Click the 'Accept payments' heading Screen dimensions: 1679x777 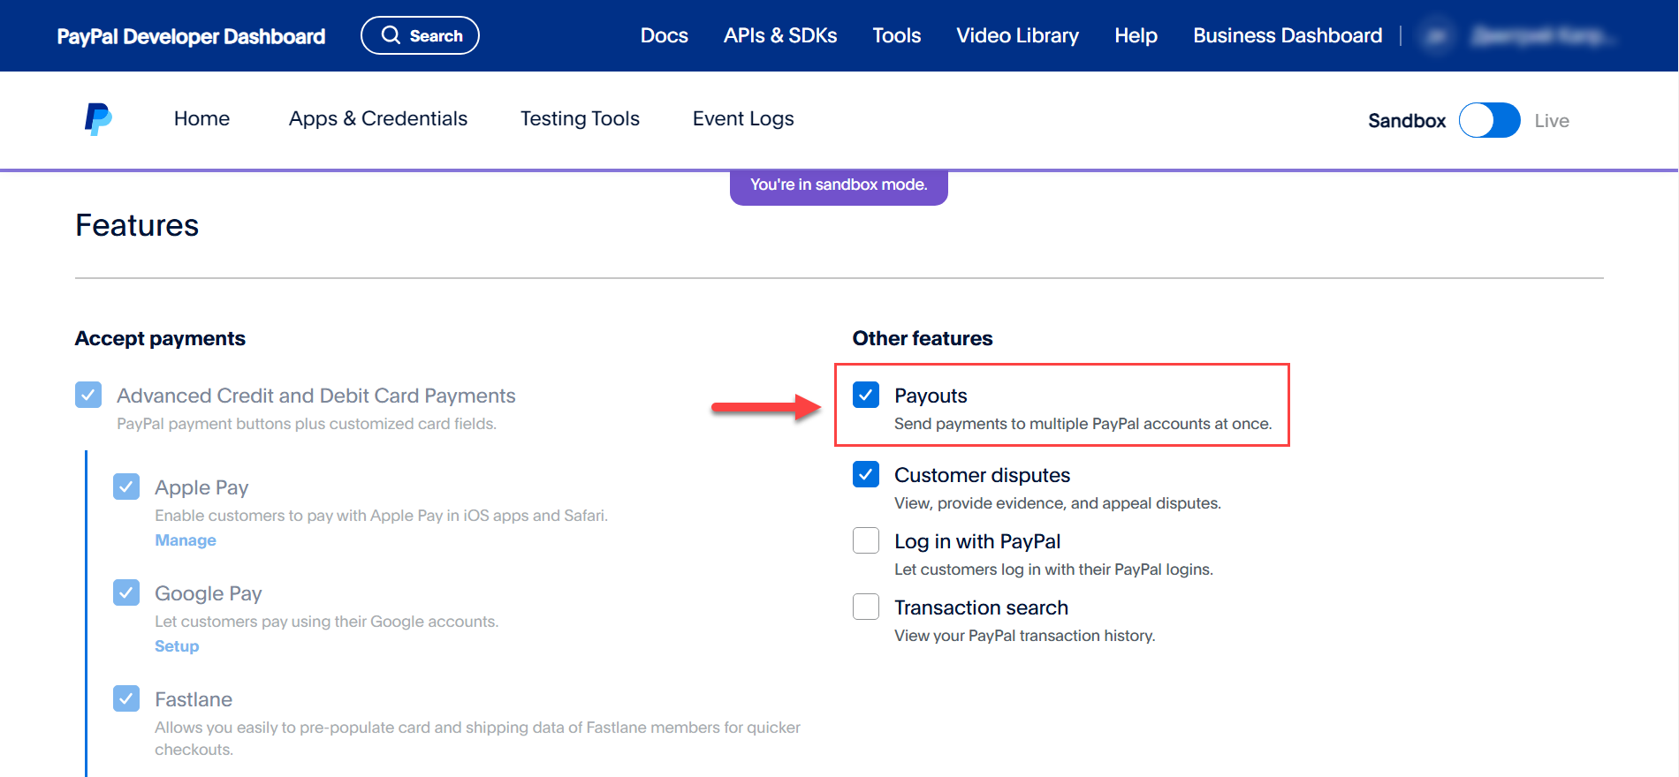[x=160, y=338]
